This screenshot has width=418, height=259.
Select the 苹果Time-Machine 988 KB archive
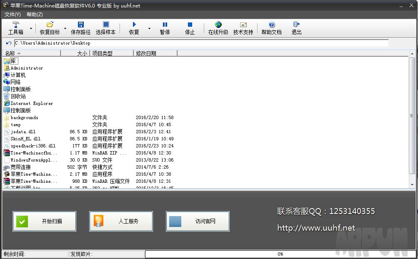pos(30,181)
